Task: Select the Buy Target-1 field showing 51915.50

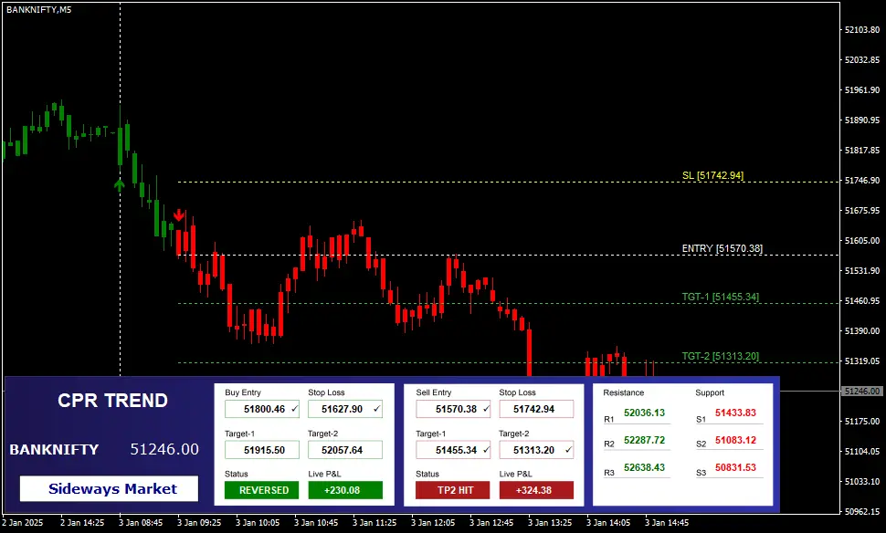Action: click(x=262, y=450)
